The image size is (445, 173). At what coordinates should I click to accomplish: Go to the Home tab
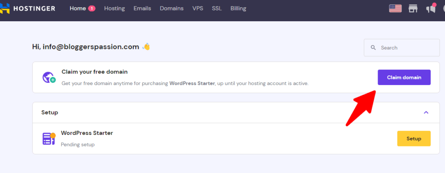click(x=78, y=9)
